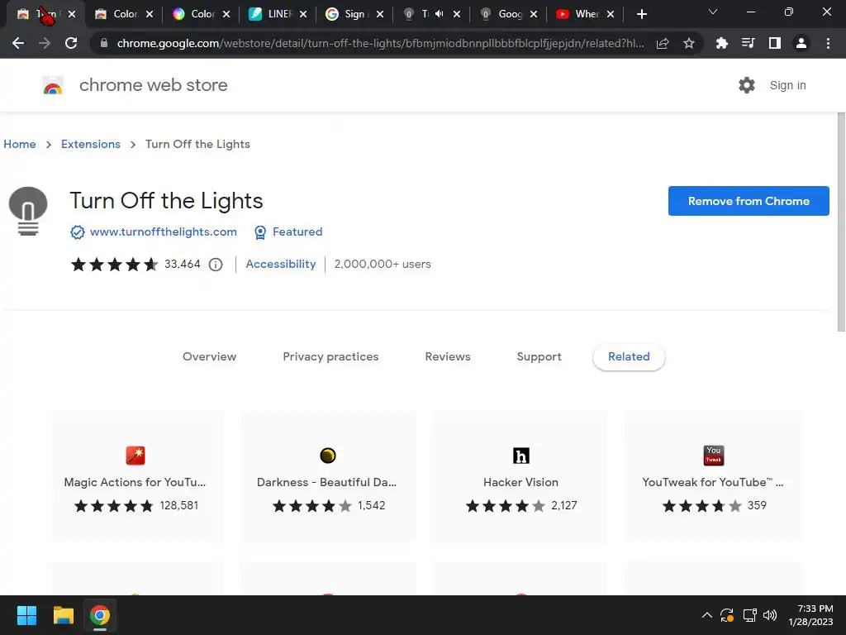Image resolution: width=846 pixels, height=635 pixels.
Task: Open the Magic Actions for YouTube card title
Action: click(x=135, y=482)
